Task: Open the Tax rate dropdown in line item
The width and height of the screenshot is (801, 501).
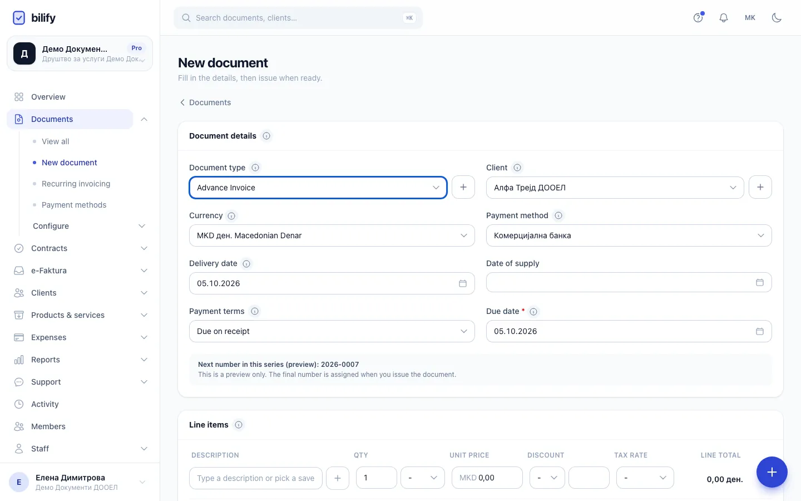Action: [x=645, y=478]
